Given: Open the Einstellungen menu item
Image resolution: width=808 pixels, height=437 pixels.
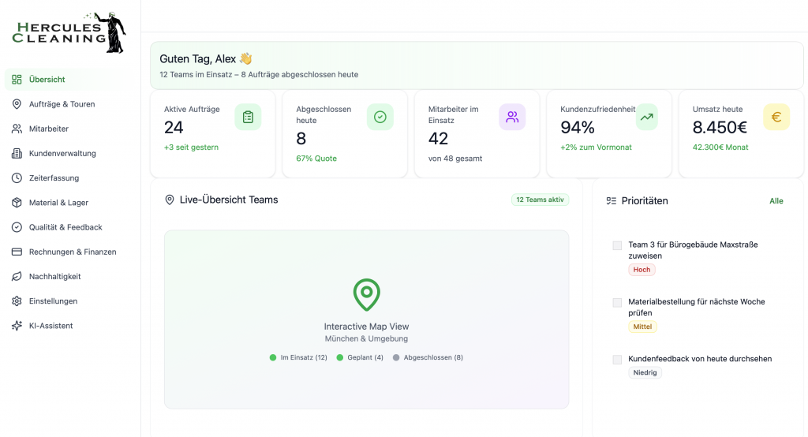Looking at the screenshot, I should coord(53,301).
